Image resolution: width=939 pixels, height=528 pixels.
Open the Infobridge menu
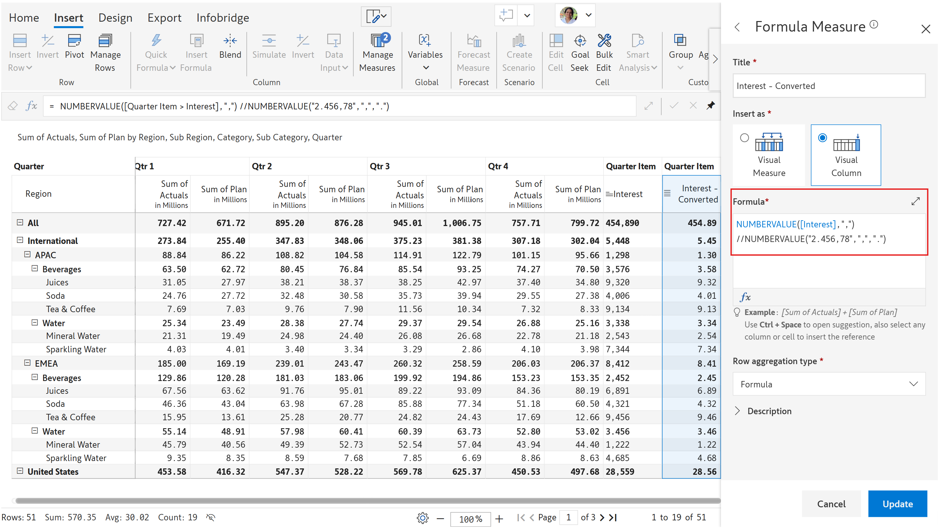223,18
